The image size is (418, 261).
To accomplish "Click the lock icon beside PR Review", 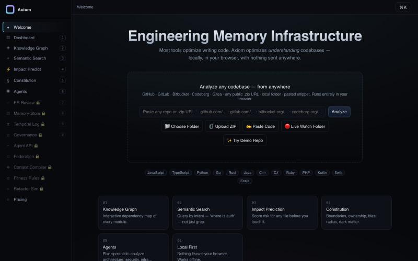I will pyautogui.click(x=38, y=102).
